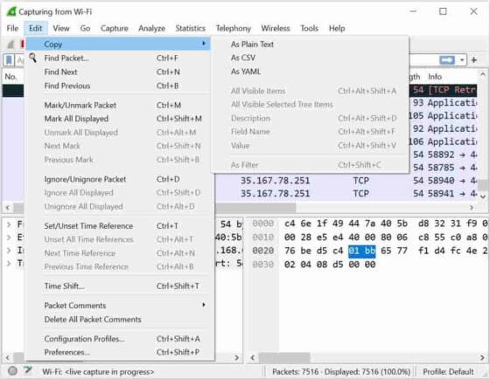Open the Statistics menu
Viewport: 490px width, 379px height.
191,29
